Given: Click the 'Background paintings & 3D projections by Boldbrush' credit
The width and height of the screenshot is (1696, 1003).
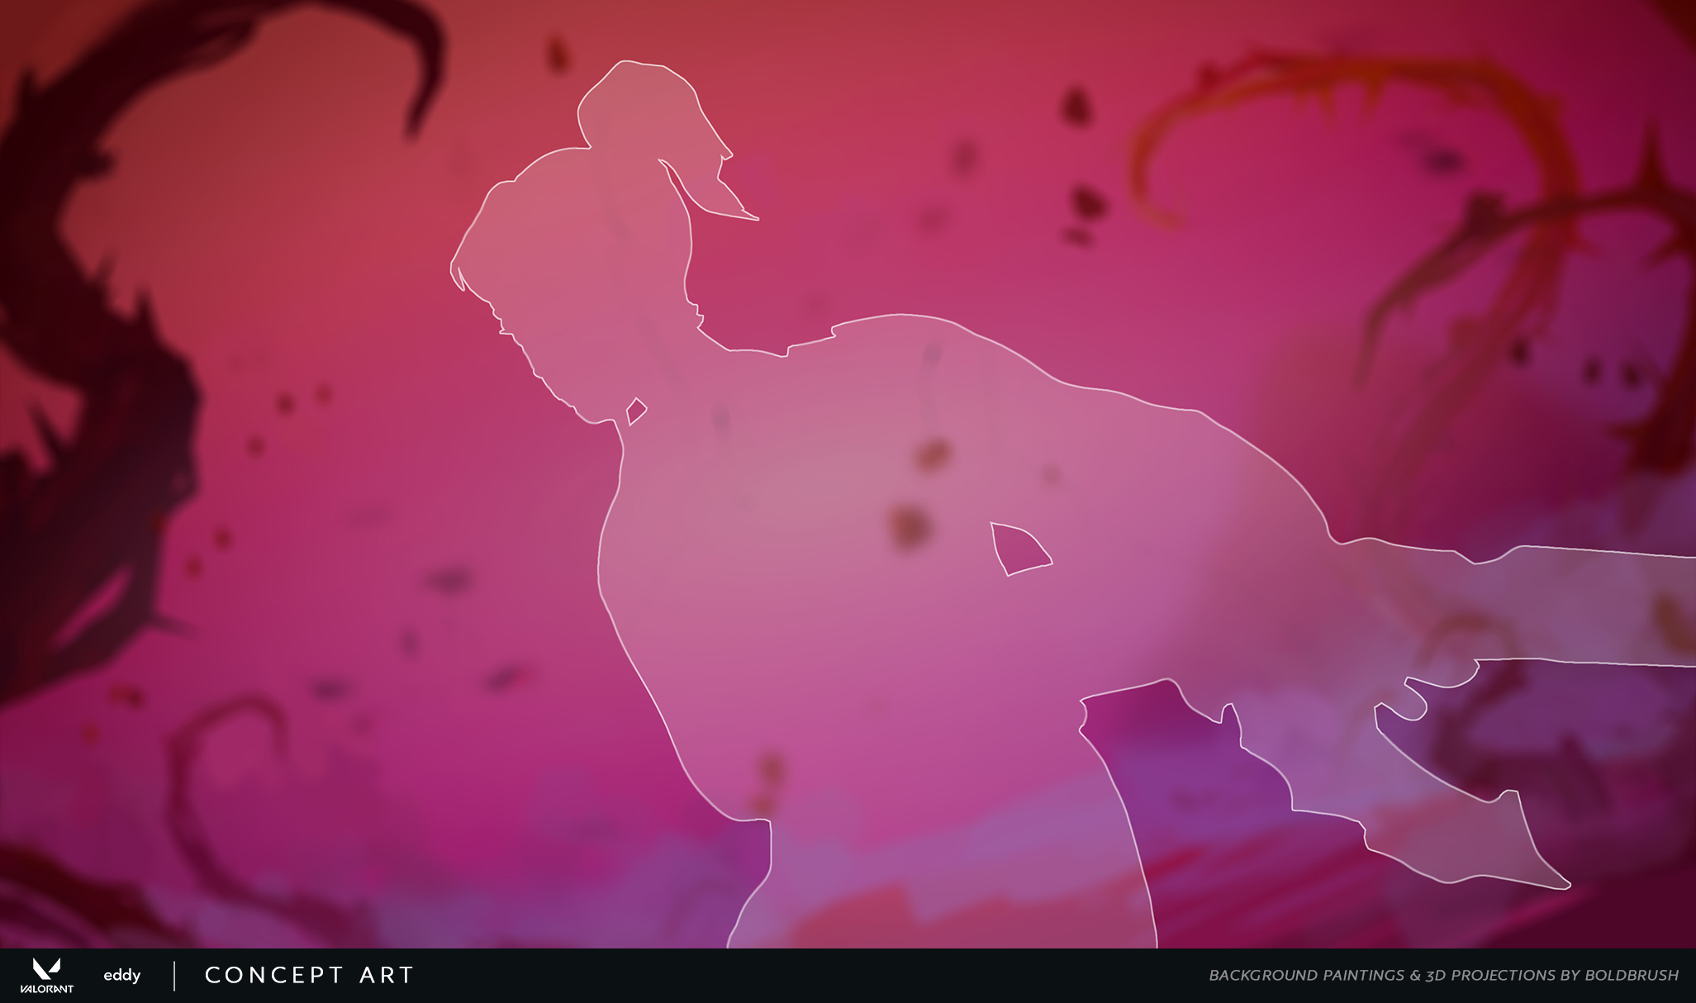Looking at the screenshot, I should (x=1443, y=976).
